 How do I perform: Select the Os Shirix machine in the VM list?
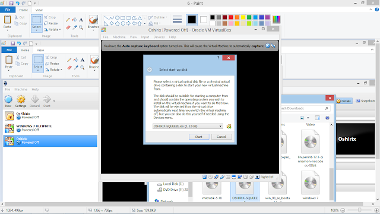click(50, 116)
